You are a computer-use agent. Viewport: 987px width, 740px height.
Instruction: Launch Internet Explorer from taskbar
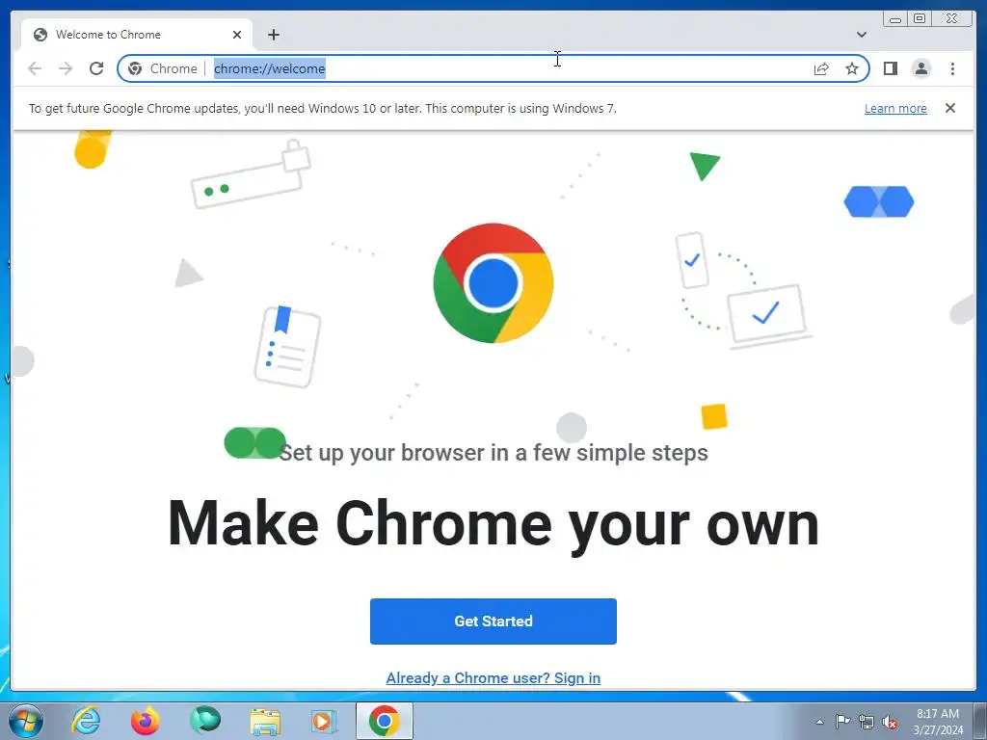(86, 721)
